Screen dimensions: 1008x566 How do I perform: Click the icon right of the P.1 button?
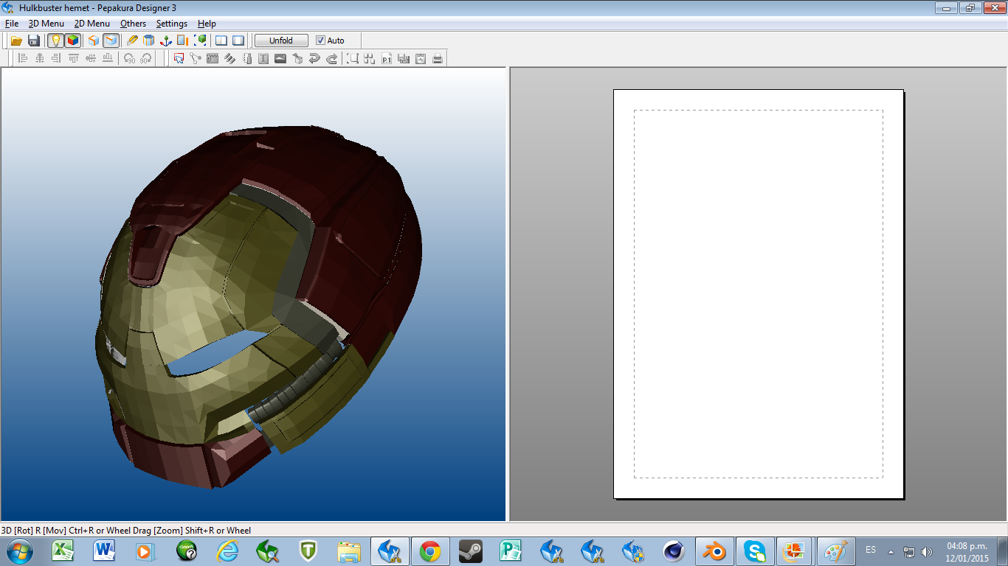click(x=404, y=58)
